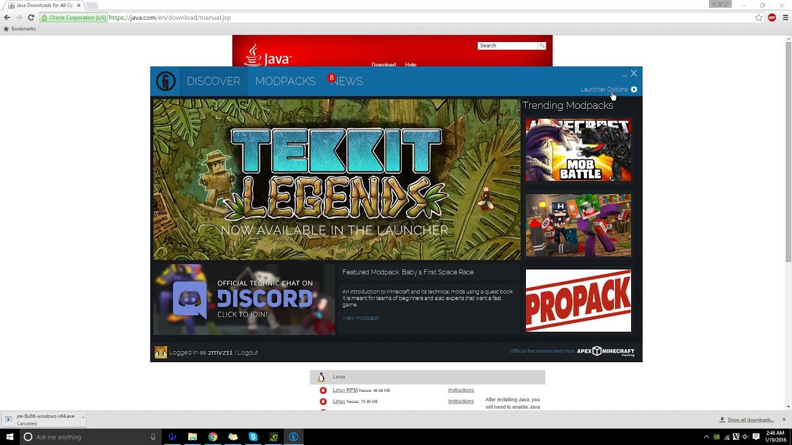Click the Official Recommended Host link

coord(542,351)
